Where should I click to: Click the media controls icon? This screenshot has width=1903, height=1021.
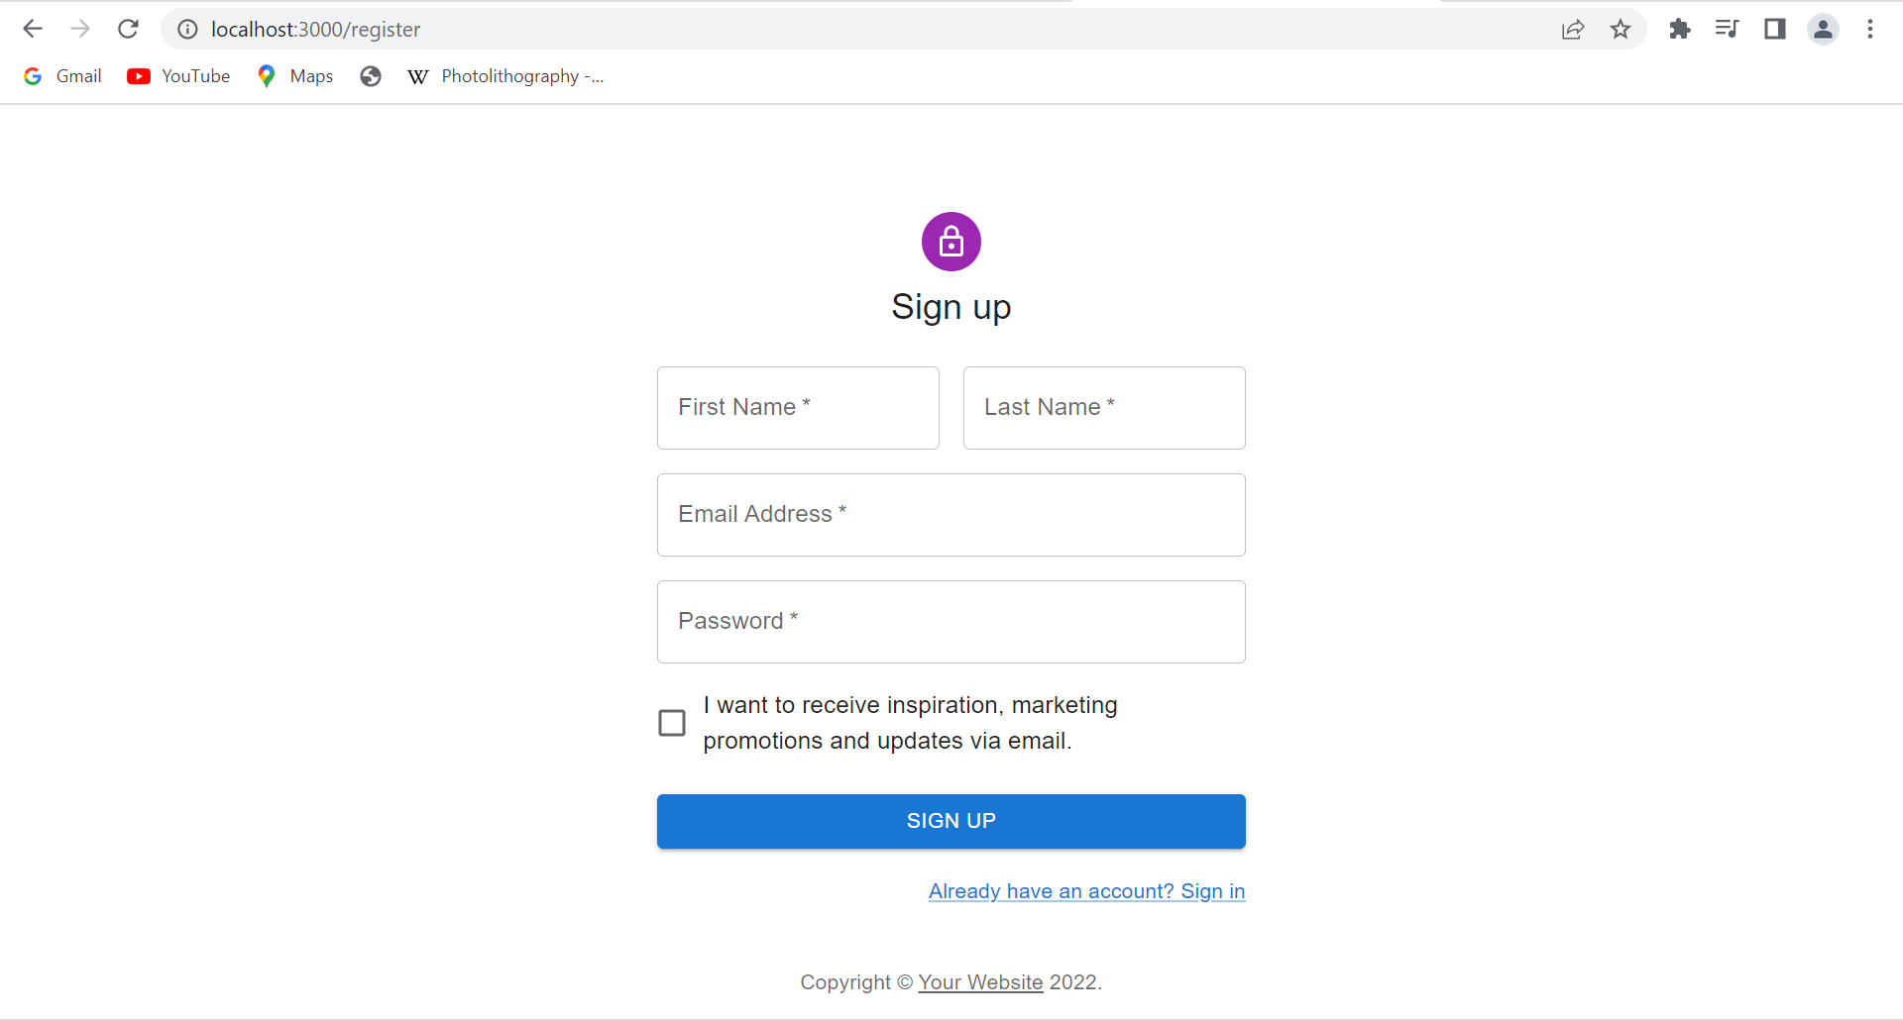(x=1726, y=29)
